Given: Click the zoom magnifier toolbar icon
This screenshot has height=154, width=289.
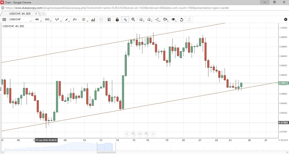Looking at the screenshot, I should pos(133,19).
